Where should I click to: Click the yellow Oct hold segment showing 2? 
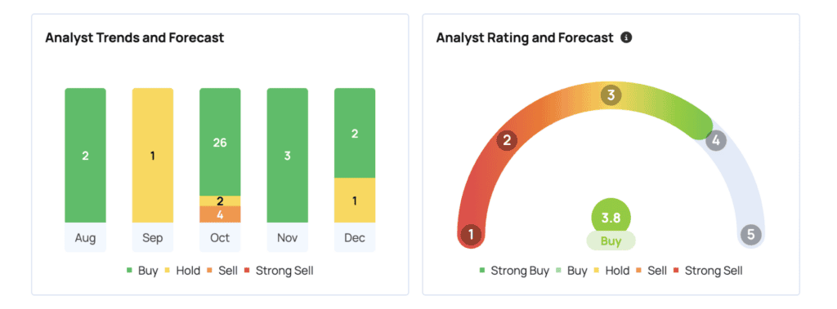[x=220, y=201]
